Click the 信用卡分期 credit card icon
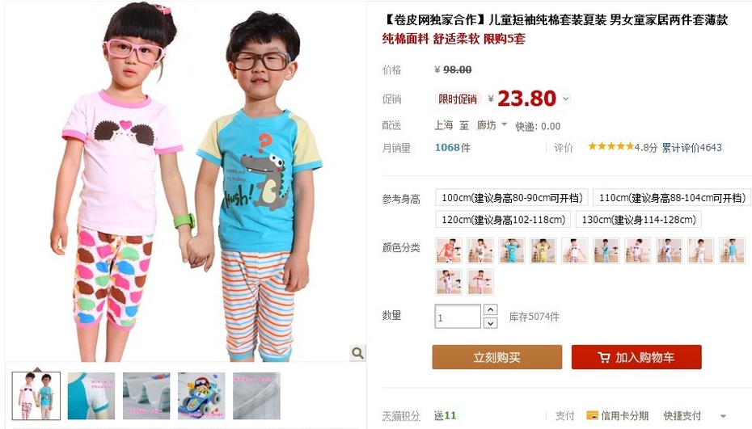 click(x=592, y=415)
